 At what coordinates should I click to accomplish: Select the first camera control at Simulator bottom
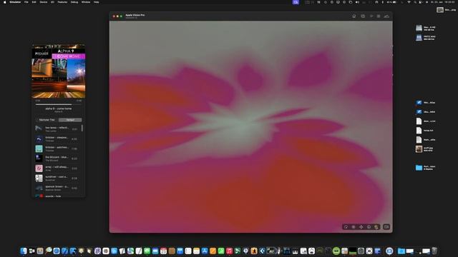coord(346,227)
